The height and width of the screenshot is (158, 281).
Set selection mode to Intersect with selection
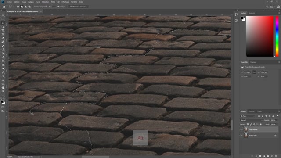point(29,7)
